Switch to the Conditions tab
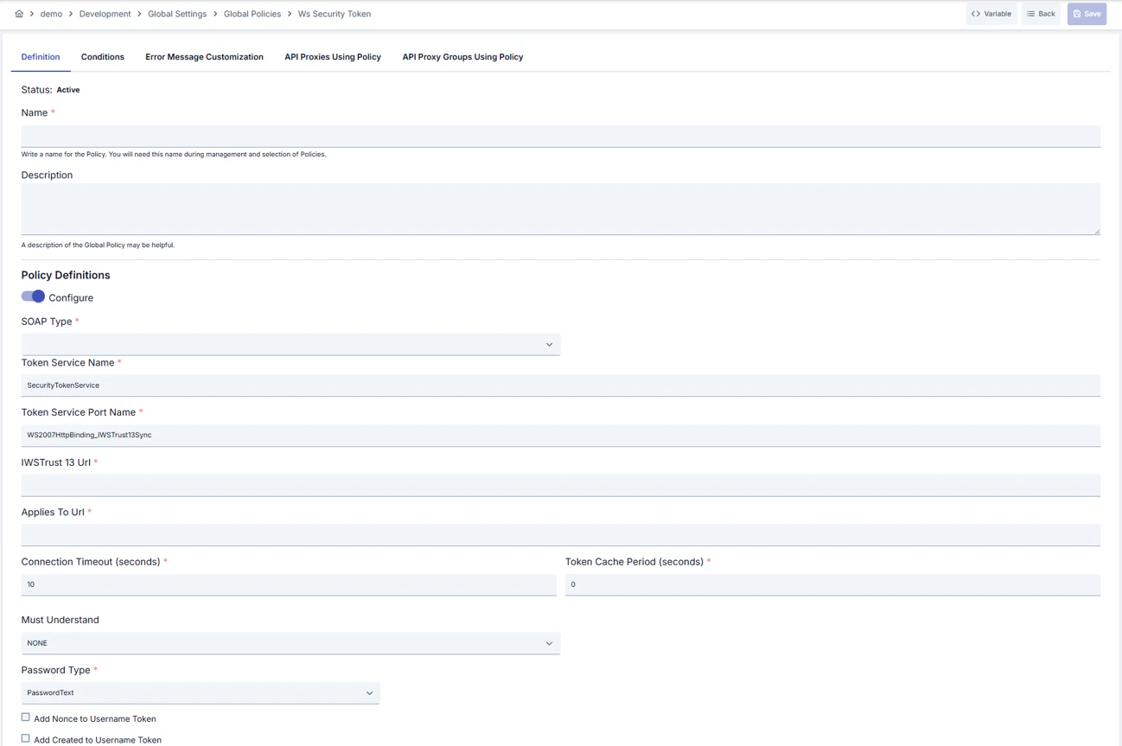The height and width of the screenshot is (746, 1122). click(103, 57)
